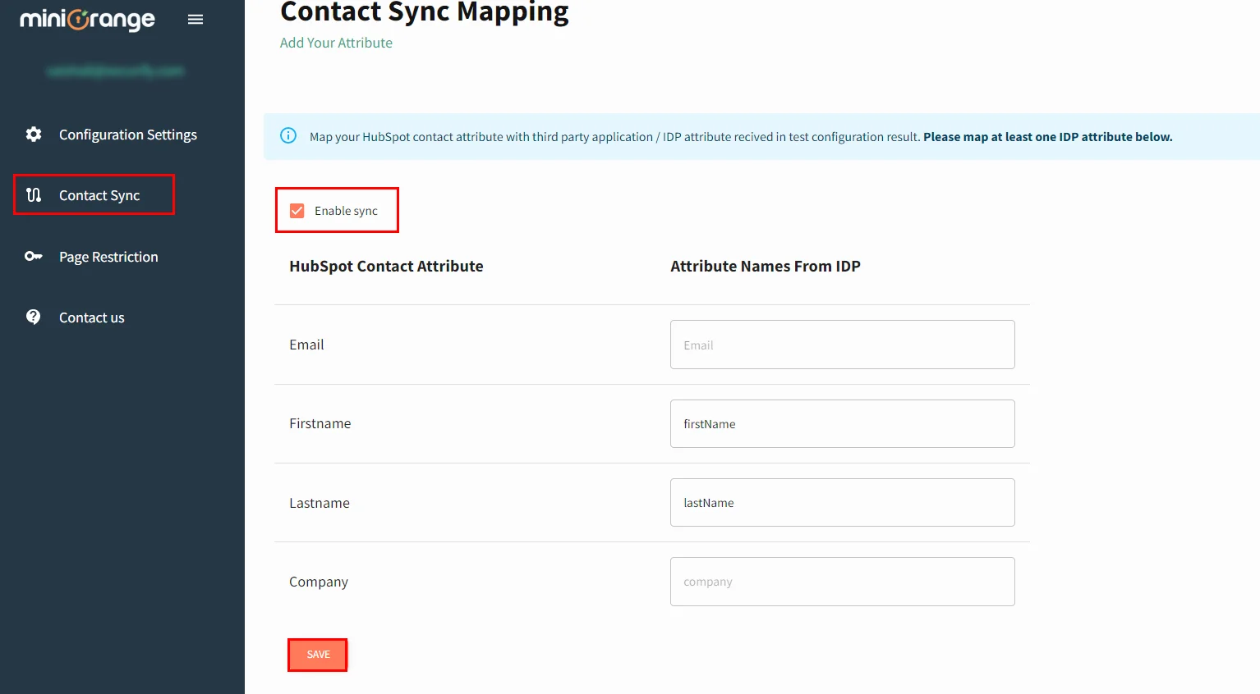
Task: Click the Company row label
Action: pyautogui.click(x=319, y=582)
